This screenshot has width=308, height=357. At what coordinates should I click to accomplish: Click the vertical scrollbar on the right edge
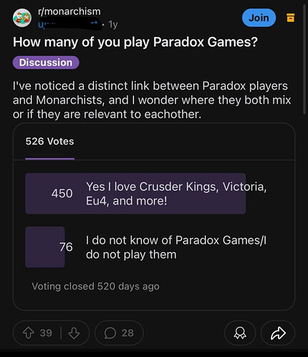point(304,59)
